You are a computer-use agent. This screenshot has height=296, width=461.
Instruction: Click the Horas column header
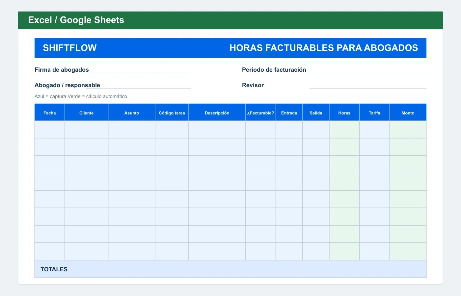pyautogui.click(x=344, y=113)
